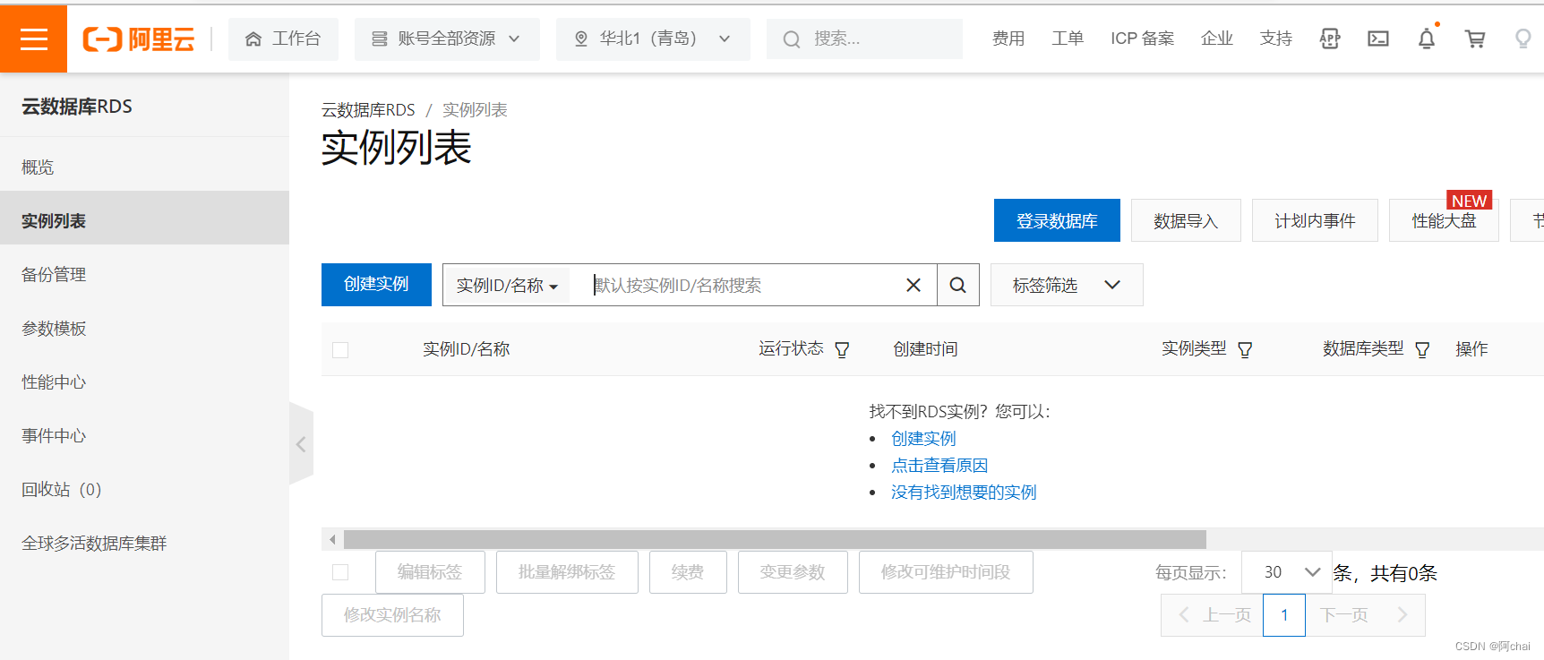Image resolution: width=1544 pixels, height=660 pixels.
Task: Open the 企业 menu
Action: coord(1217,39)
